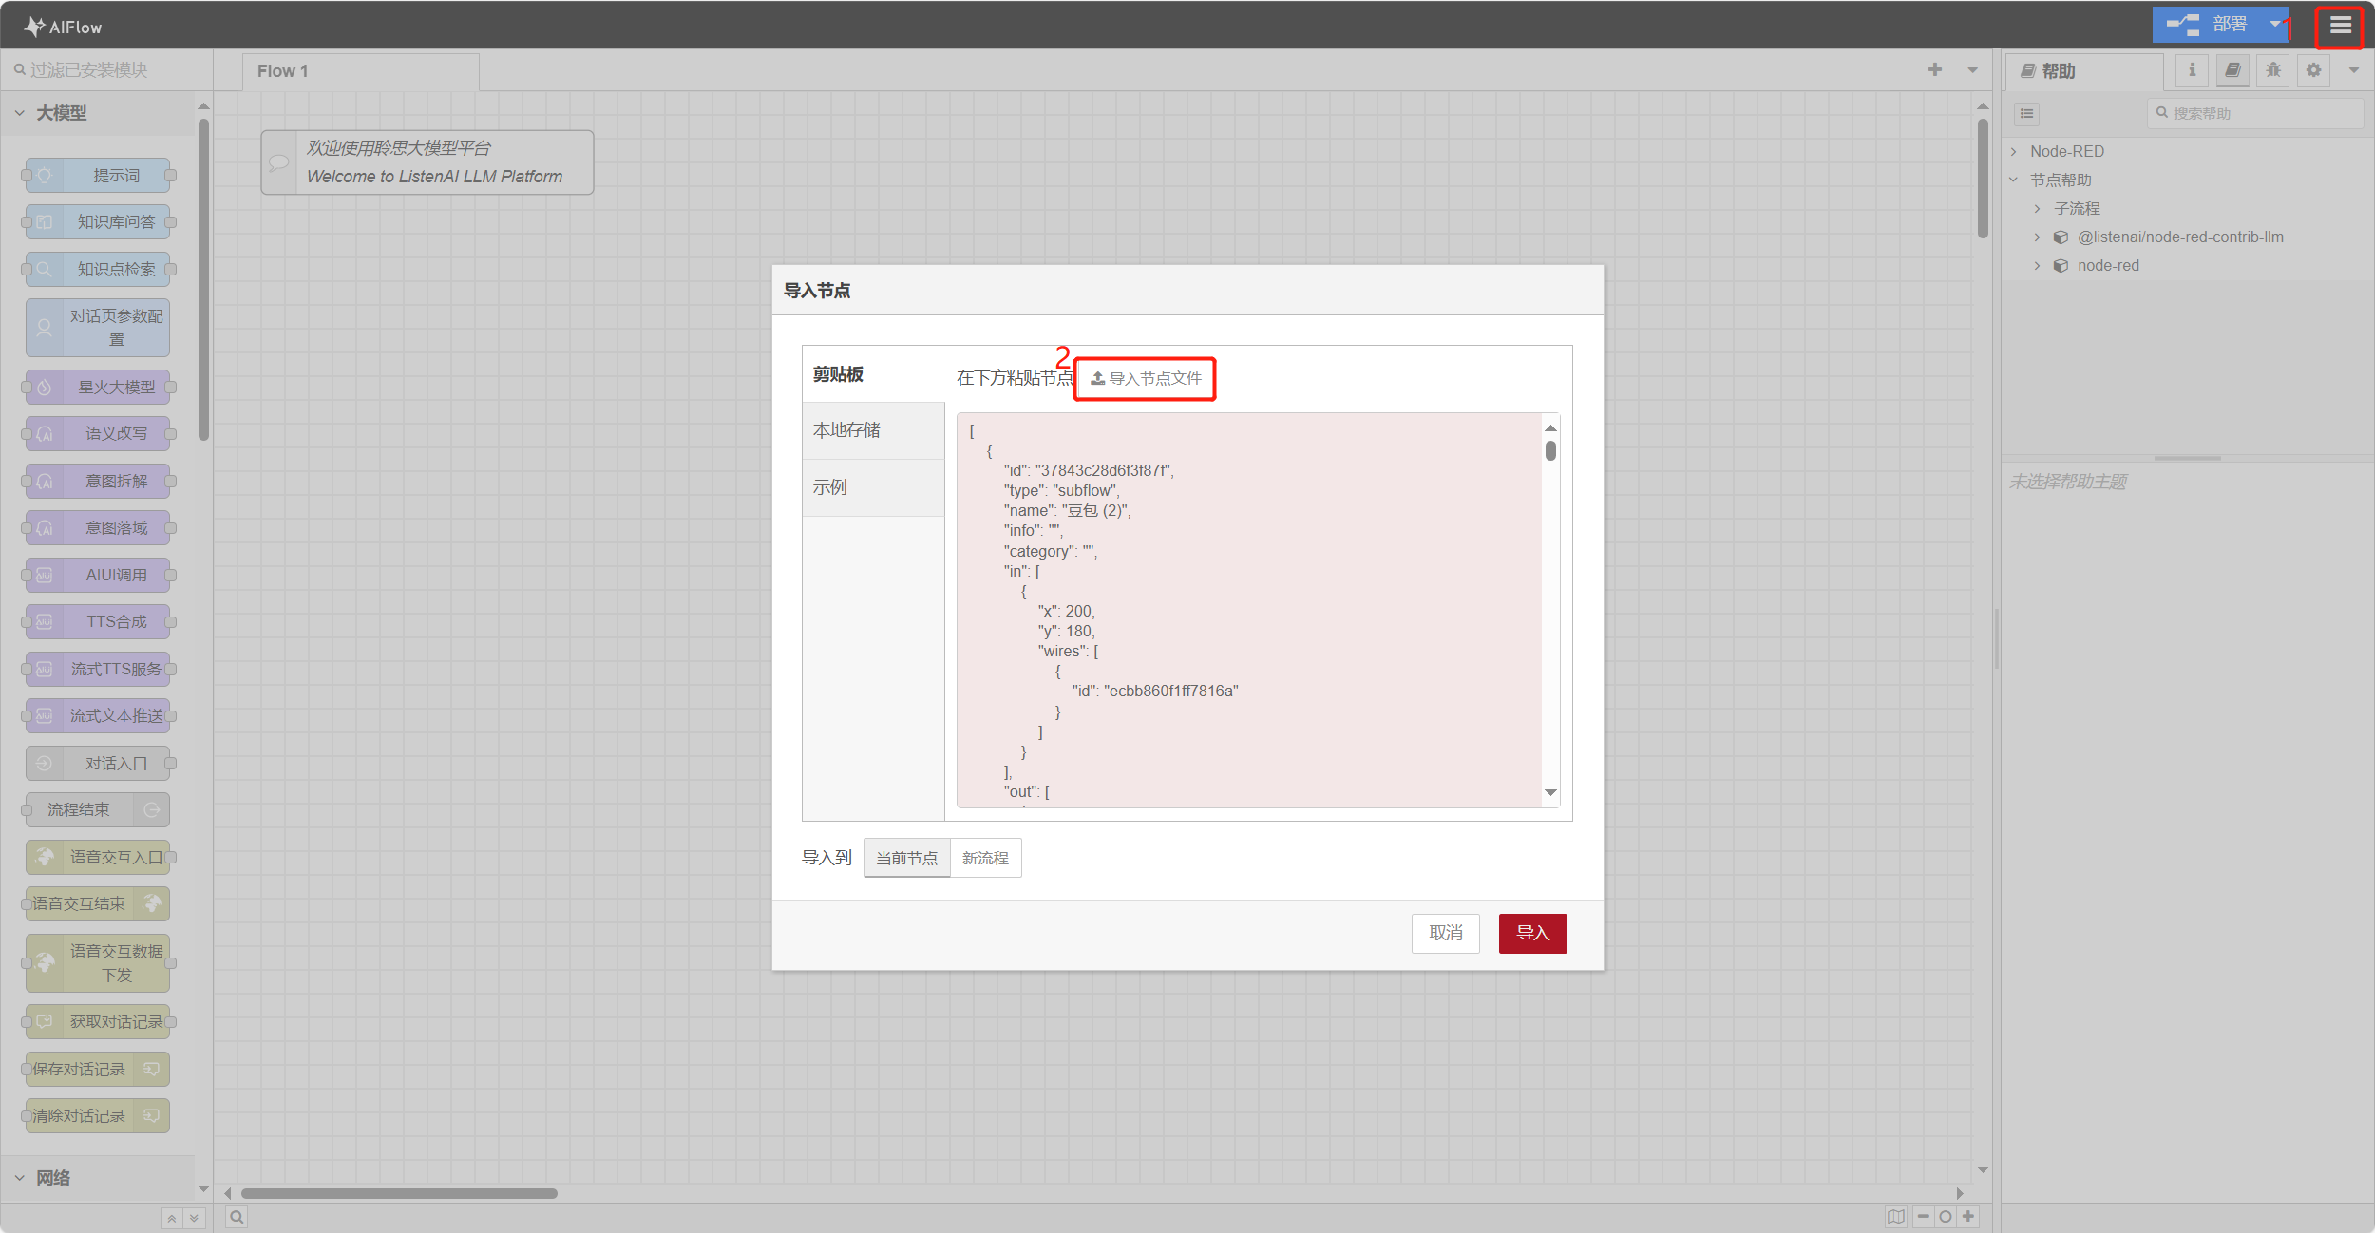Open the flow list dropdown arrow
This screenshot has width=2375, height=1233.
pyautogui.click(x=1972, y=70)
